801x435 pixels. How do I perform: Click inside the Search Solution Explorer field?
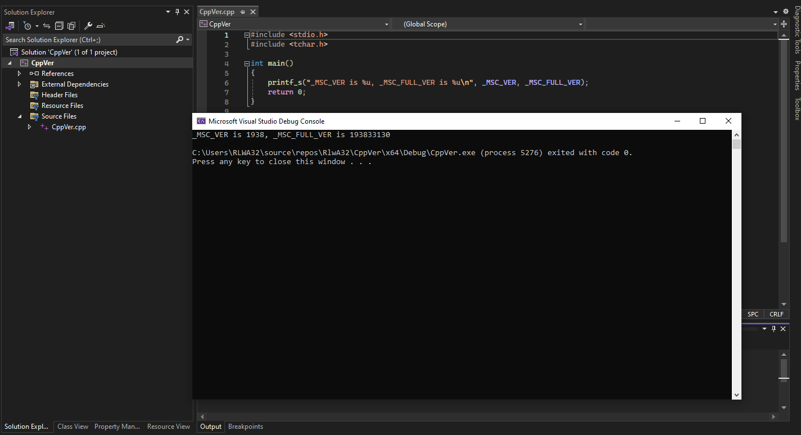click(x=84, y=39)
